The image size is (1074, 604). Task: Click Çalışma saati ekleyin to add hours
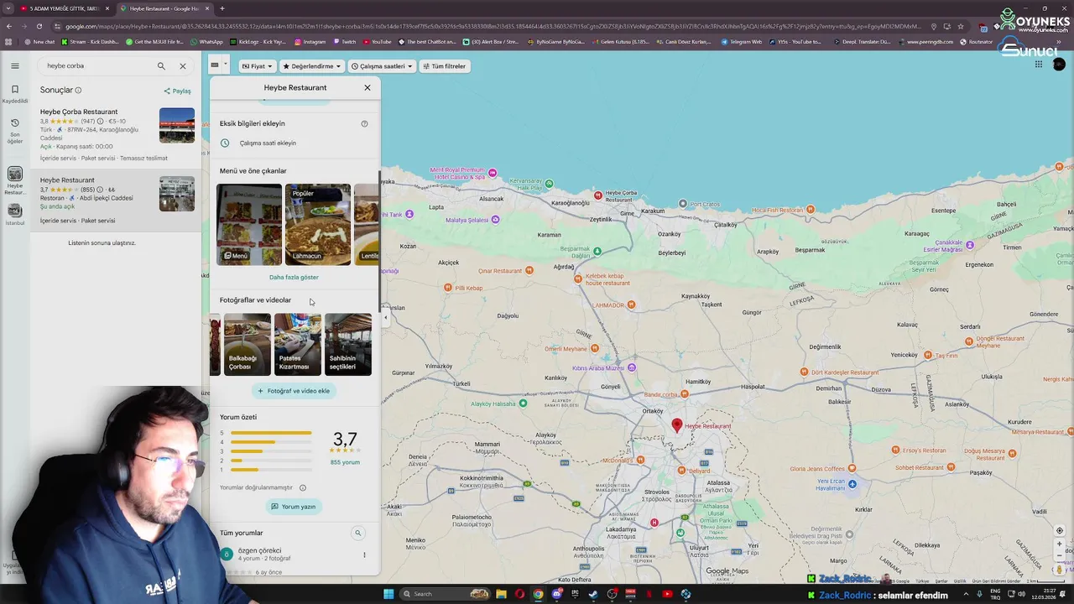[267, 143]
